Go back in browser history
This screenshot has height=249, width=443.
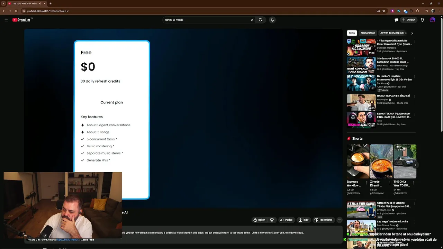click(4, 11)
